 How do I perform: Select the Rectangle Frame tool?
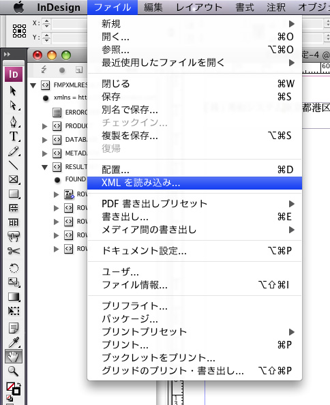coord(14,179)
